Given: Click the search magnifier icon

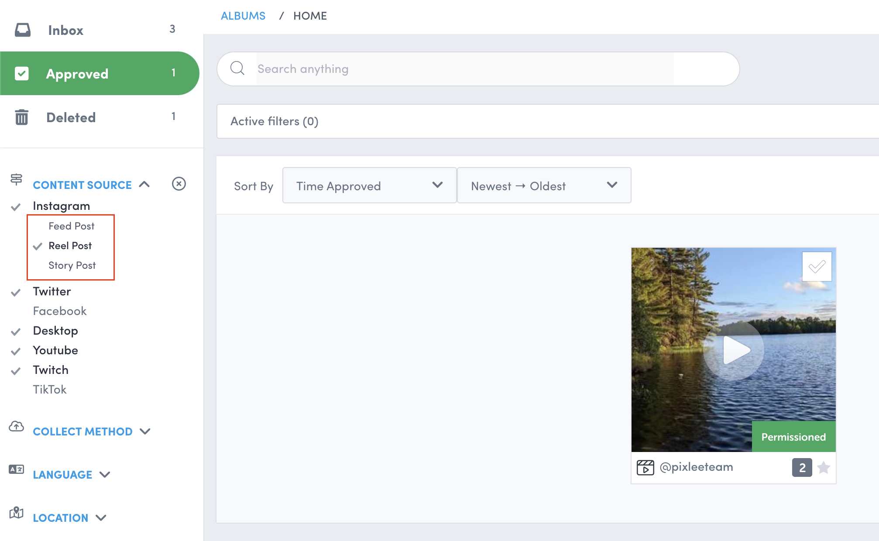Looking at the screenshot, I should point(237,68).
